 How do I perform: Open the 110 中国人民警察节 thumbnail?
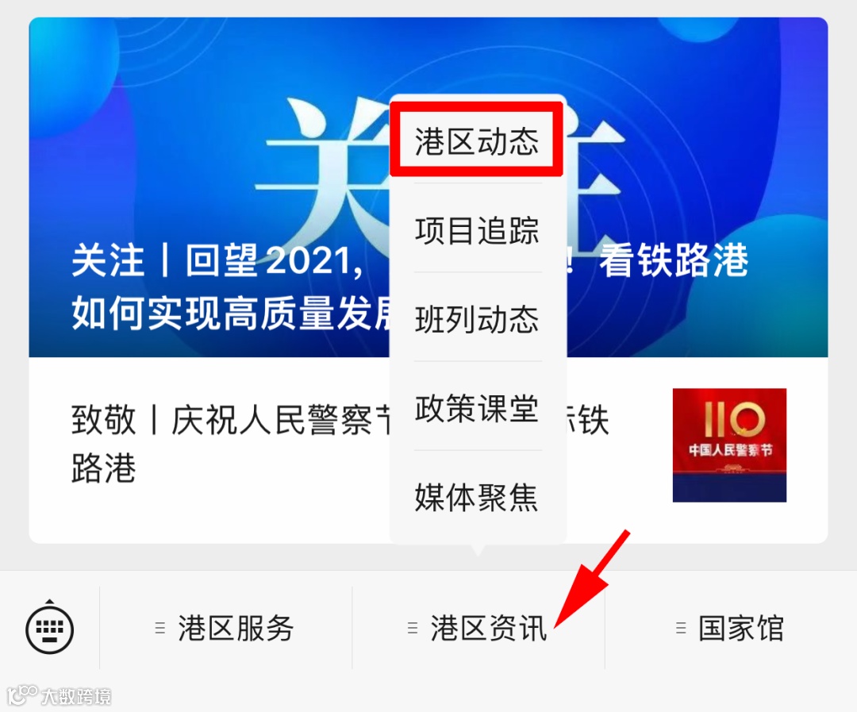pos(729,445)
